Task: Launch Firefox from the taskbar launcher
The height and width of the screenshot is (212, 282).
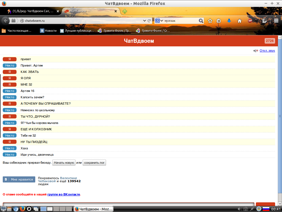Action: point(22,209)
